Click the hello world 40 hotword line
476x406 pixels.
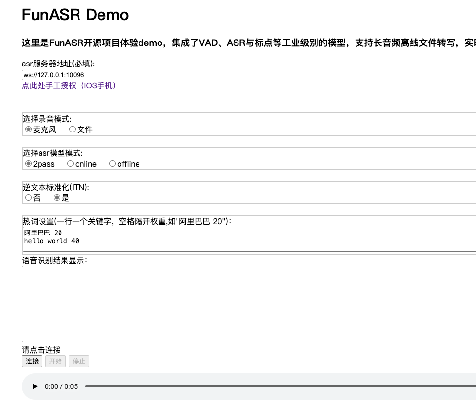click(52, 241)
